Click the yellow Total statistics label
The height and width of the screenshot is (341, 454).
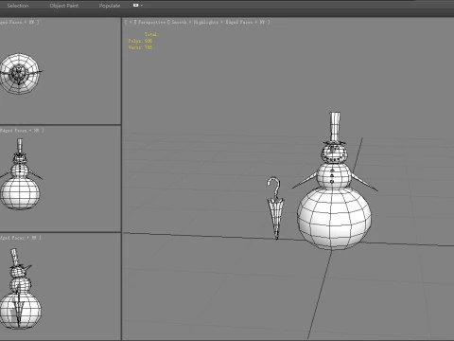click(150, 34)
